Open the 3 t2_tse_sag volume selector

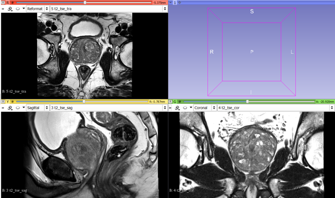[108, 108]
